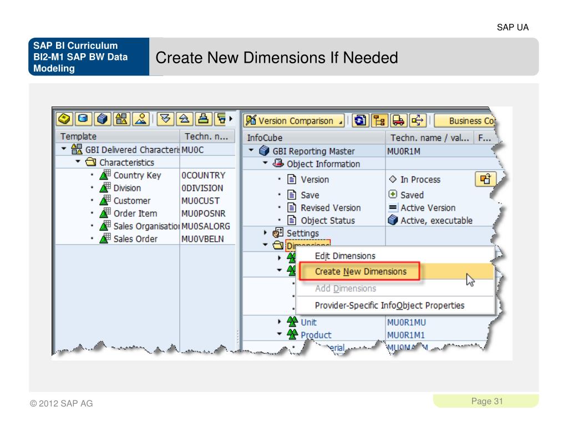This screenshot has height=426, width=568.
Task: Click the characteristic icon beside Country Key
Action: 105,175
